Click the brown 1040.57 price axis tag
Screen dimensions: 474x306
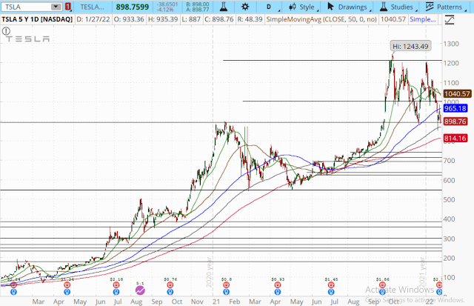click(457, 94)
